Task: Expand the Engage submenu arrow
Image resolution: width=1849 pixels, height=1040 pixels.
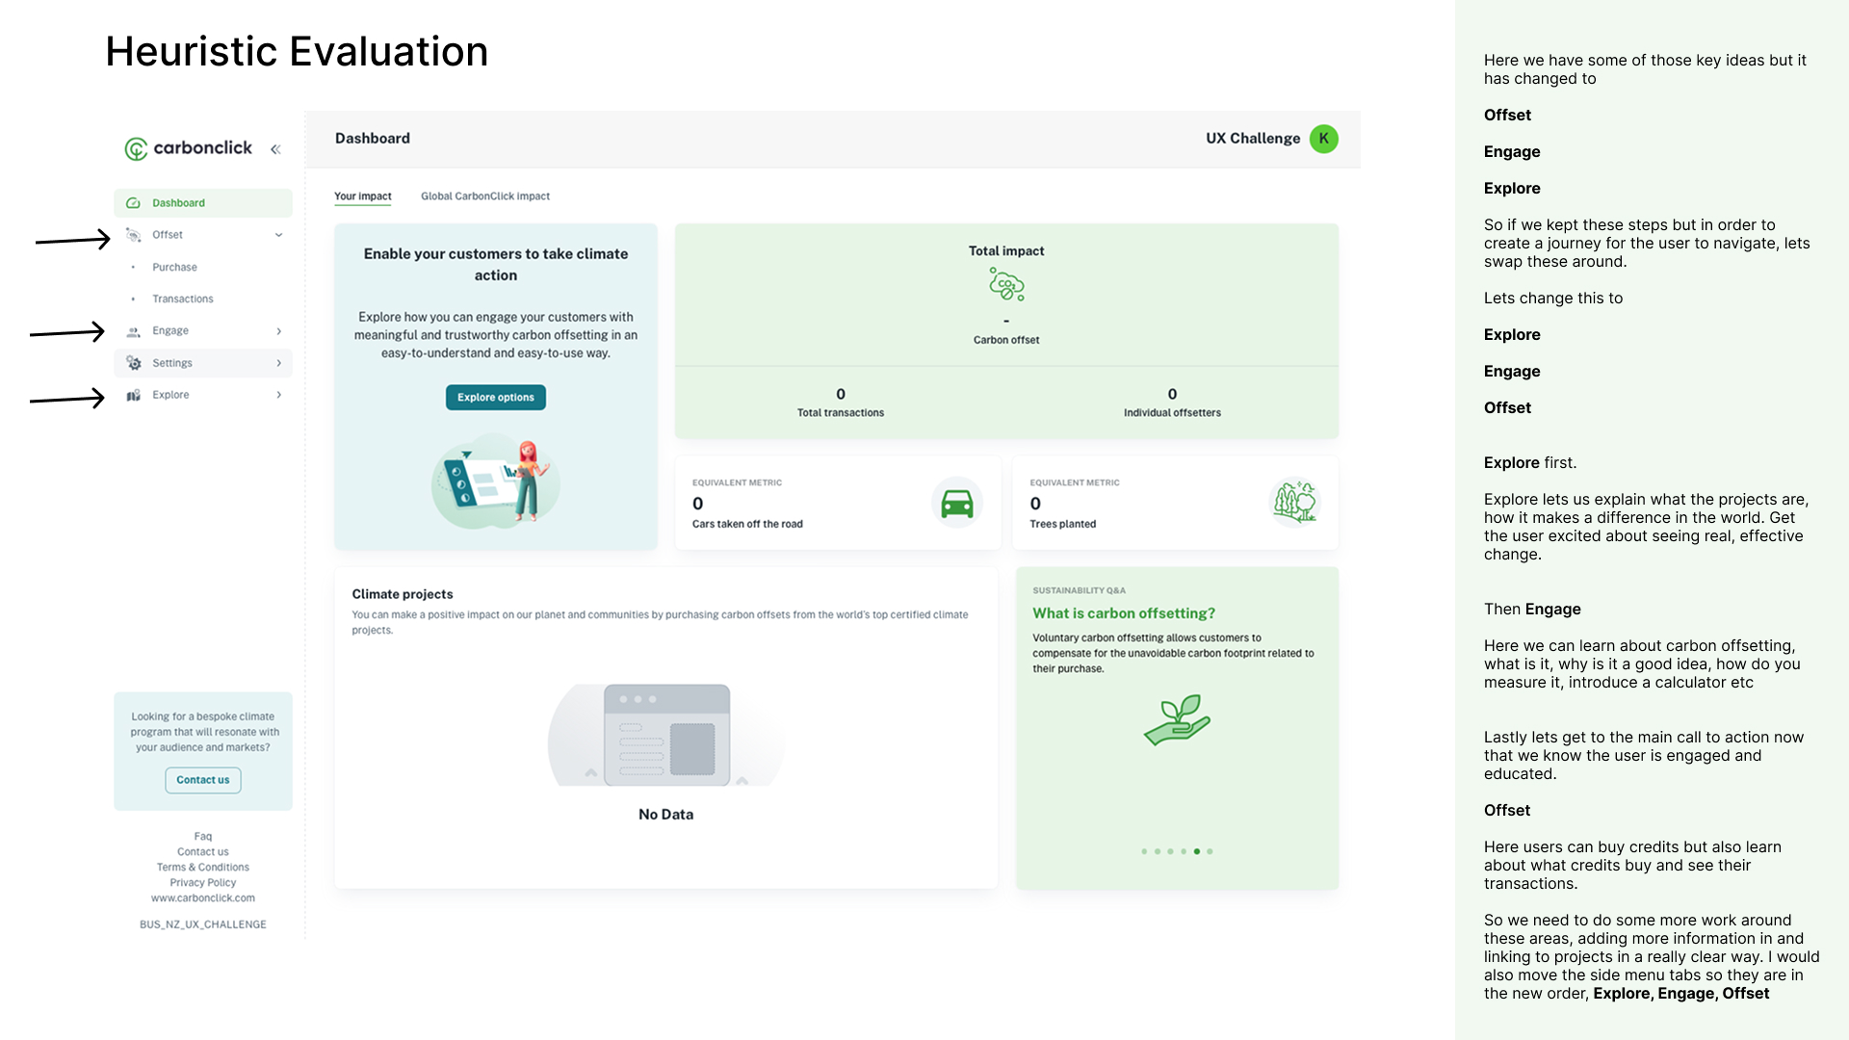Action: [x=278, y=331]
